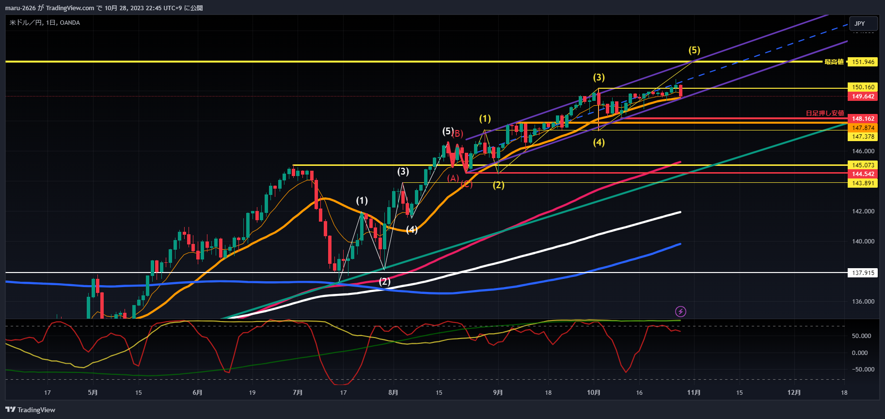Select the yellow (5) wave label
Viewport: 885px width, 419px height.
(x=695, y=50)
